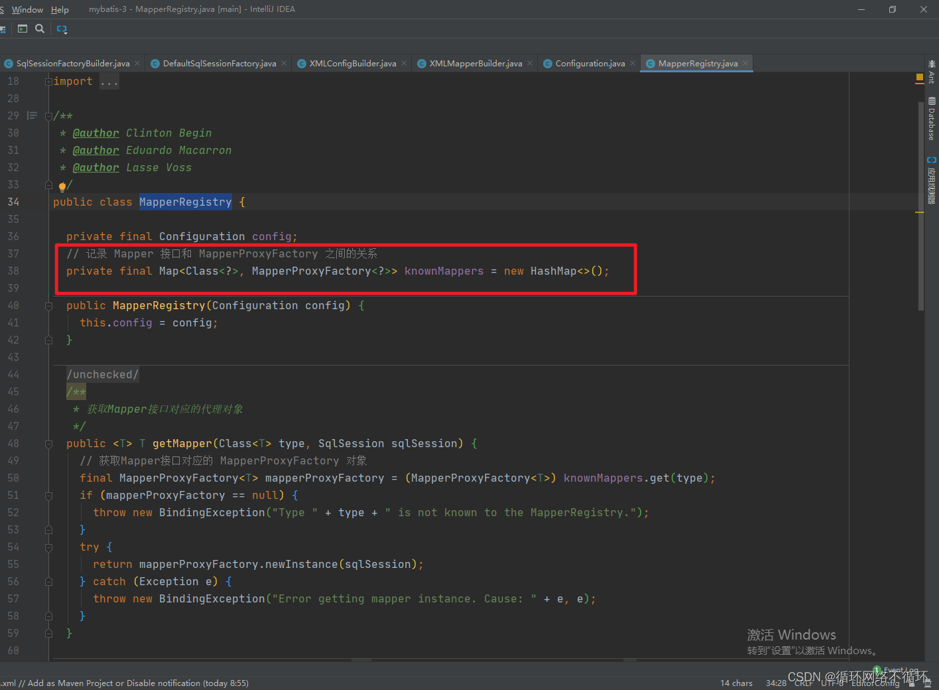The height and width of the screenshot is (690, 939).
Task: Expand the folded import block
Action: tap(109, 82)
